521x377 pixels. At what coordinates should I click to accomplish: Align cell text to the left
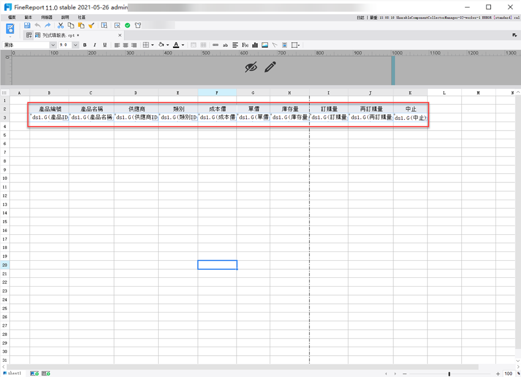click(x=117, y=45)
